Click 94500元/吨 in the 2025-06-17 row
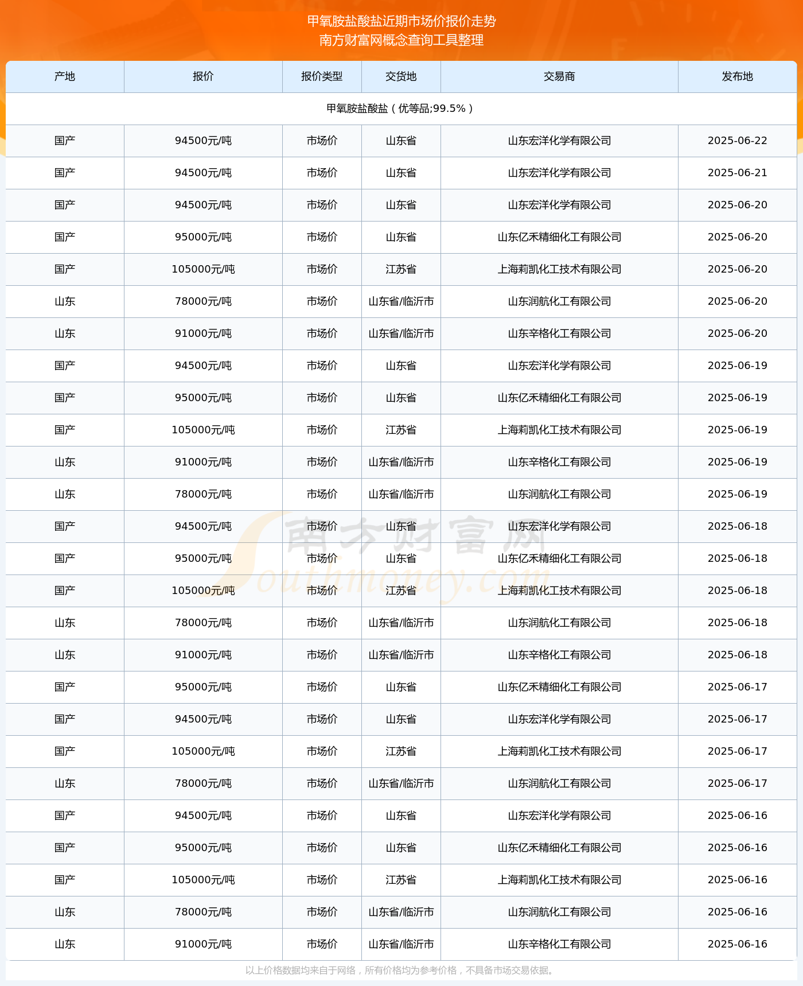Screen dimensions: 803x986 pyautogui.click(x=203, y=719)
